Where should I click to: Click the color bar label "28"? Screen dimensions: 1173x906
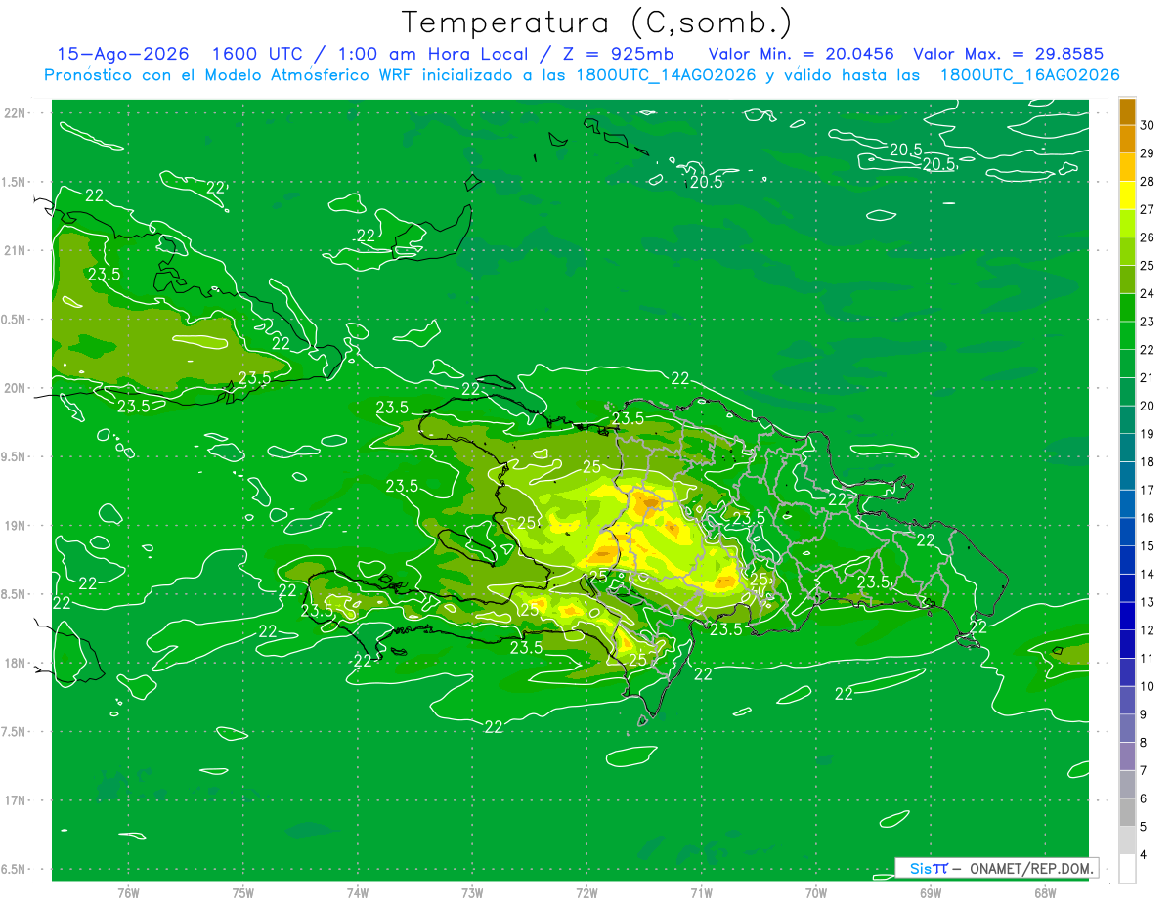[x=1148, y=182]
